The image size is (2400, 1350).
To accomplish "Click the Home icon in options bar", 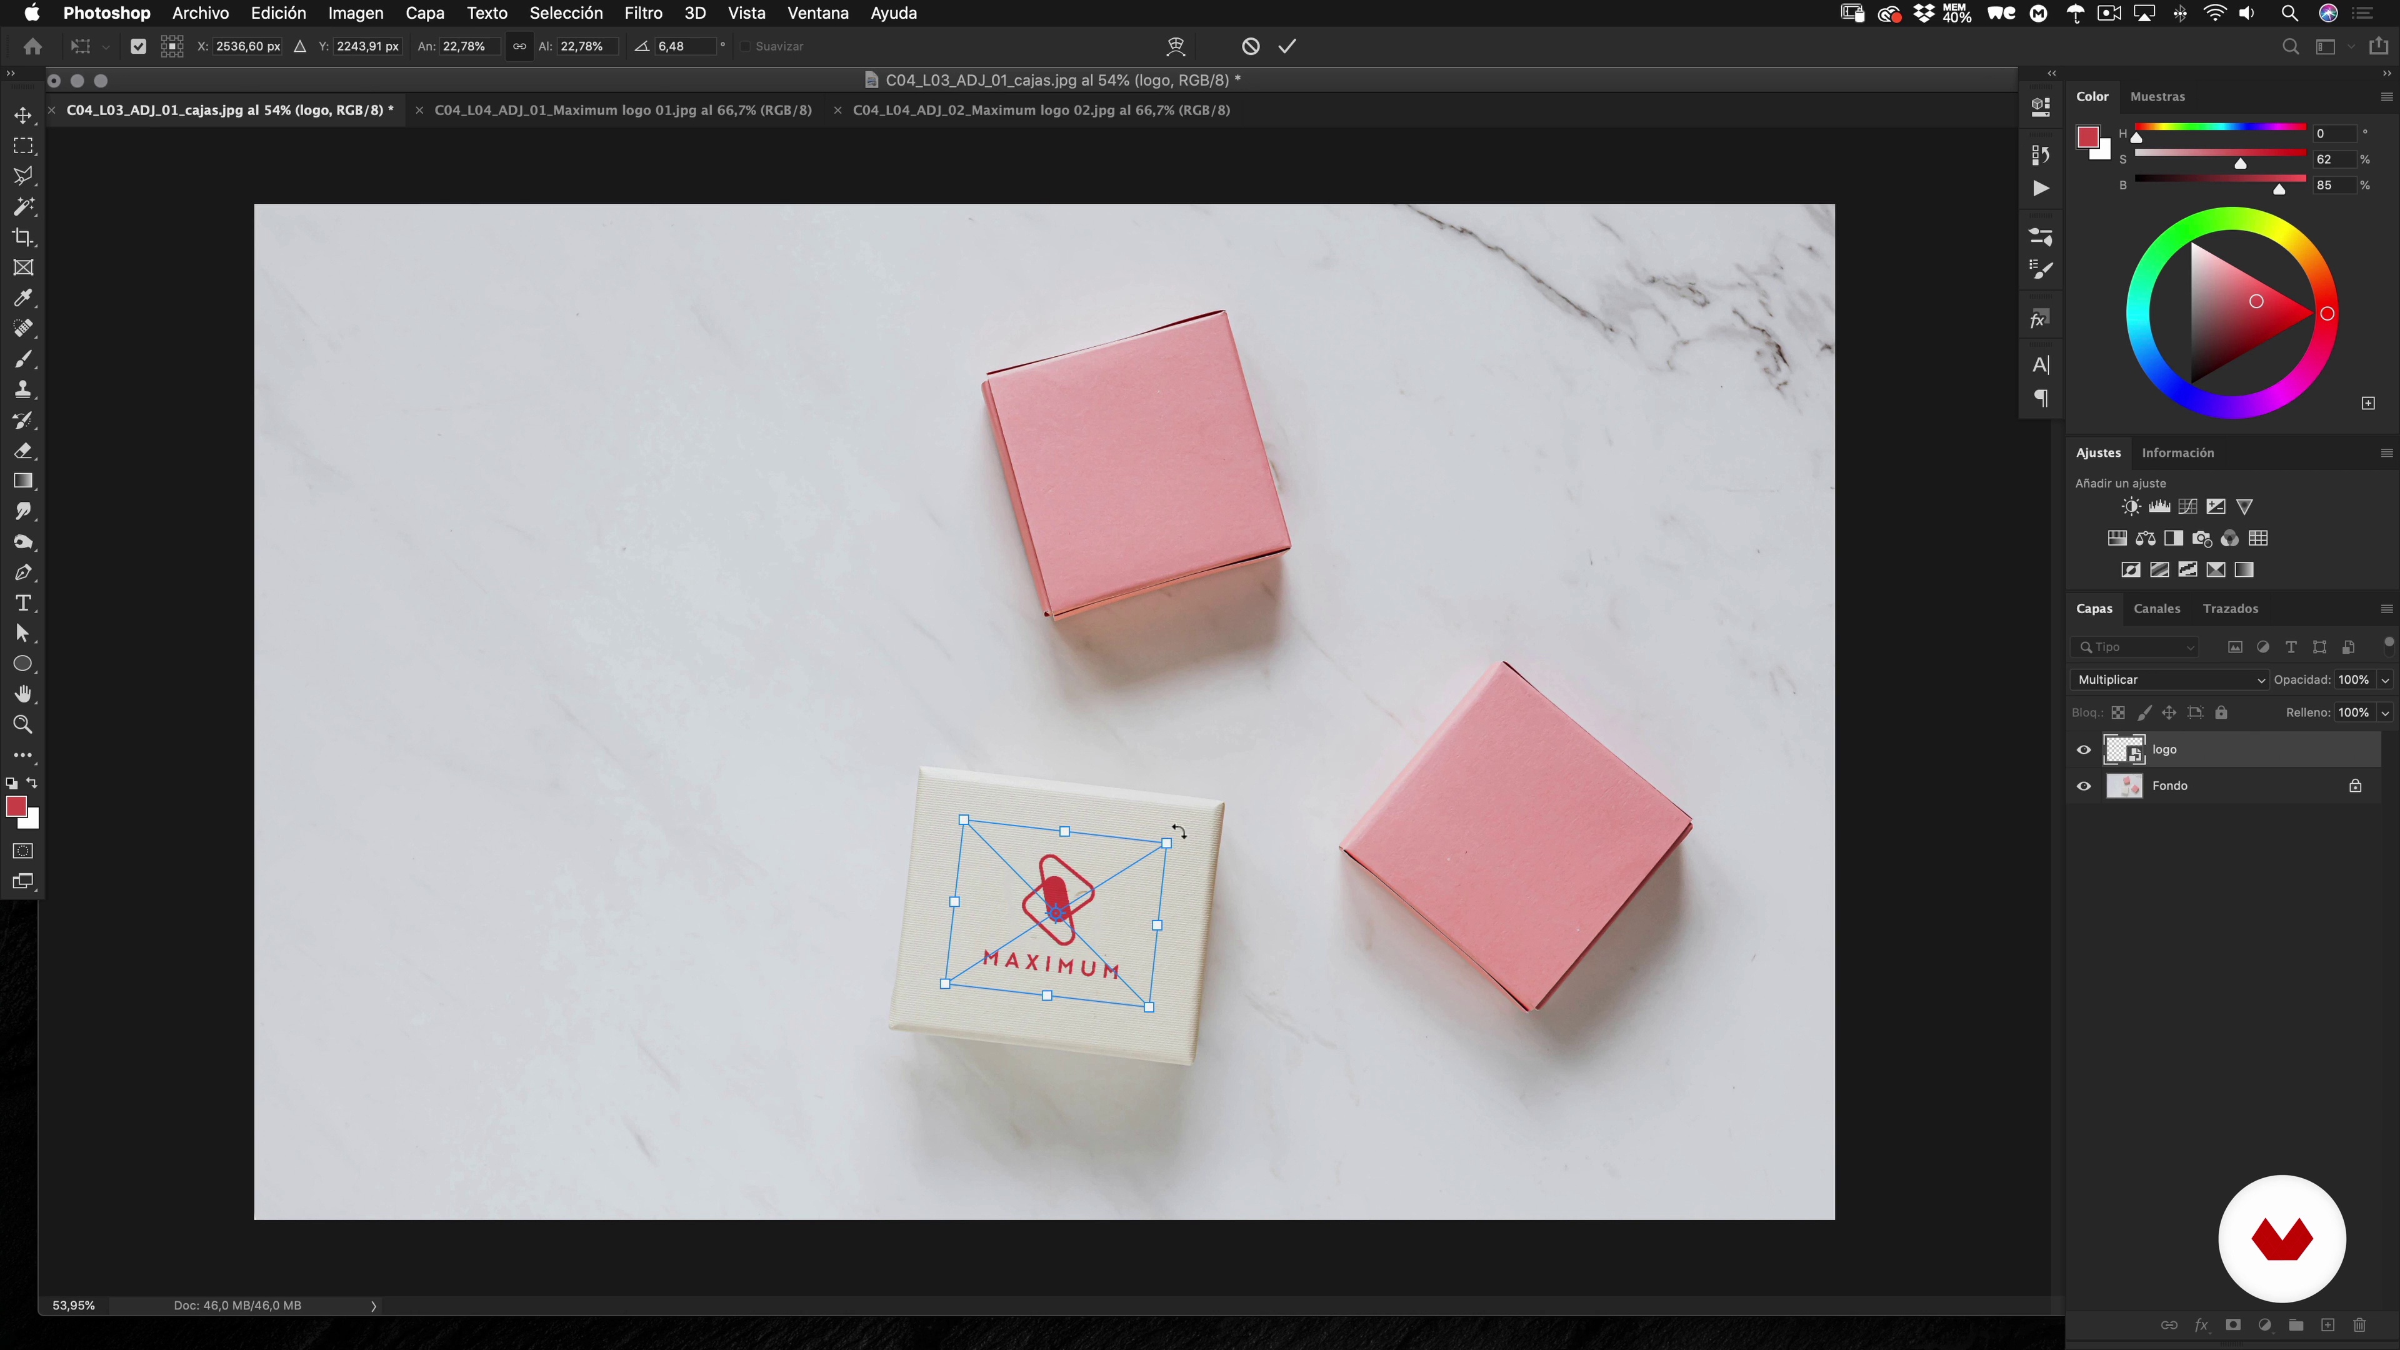I will pos(32,47).
